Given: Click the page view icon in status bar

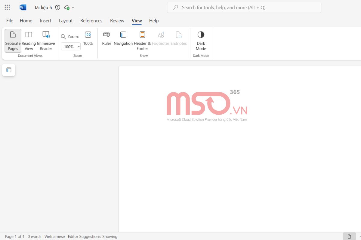Looking at the screenshot, I should (349, 236).
